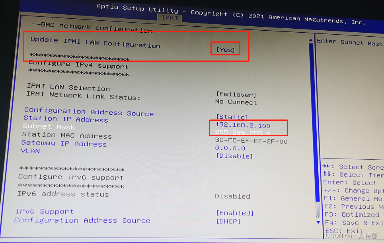Click the F4: Save & Exit hint
Viewport: 384px width, 243px height.
(x=355, y=223)
